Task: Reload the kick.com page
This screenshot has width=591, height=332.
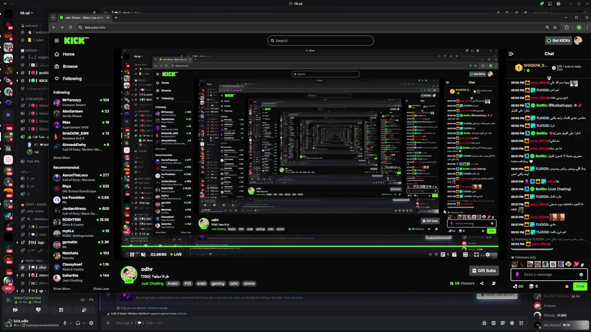Action: coord(71,27)
